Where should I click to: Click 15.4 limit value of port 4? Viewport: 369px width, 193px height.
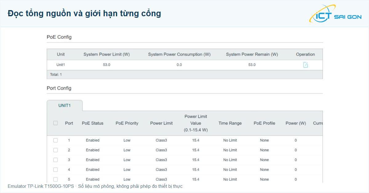click(196, 170)
